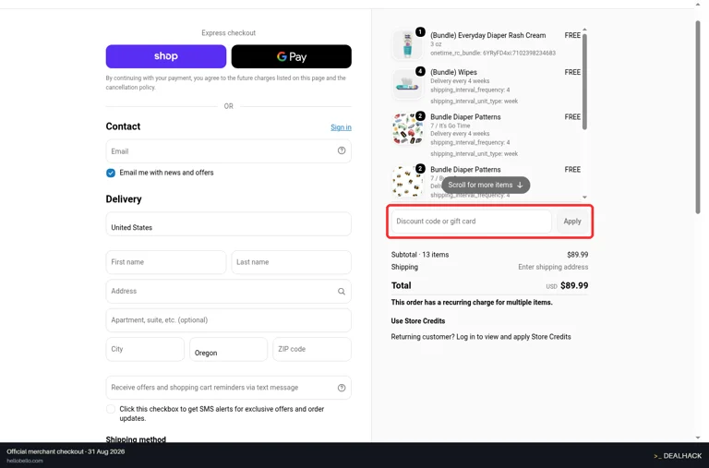The image size is (709, 468).
Task: Click the order list scroll-up arrow
Action: pyautogui.click(x=584, y=30)
